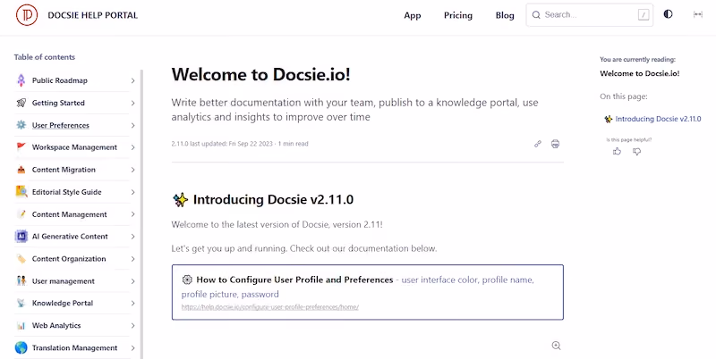Click the User management people icon
The height and width of the screenshot is (359, 716).
tap(21, 281)
